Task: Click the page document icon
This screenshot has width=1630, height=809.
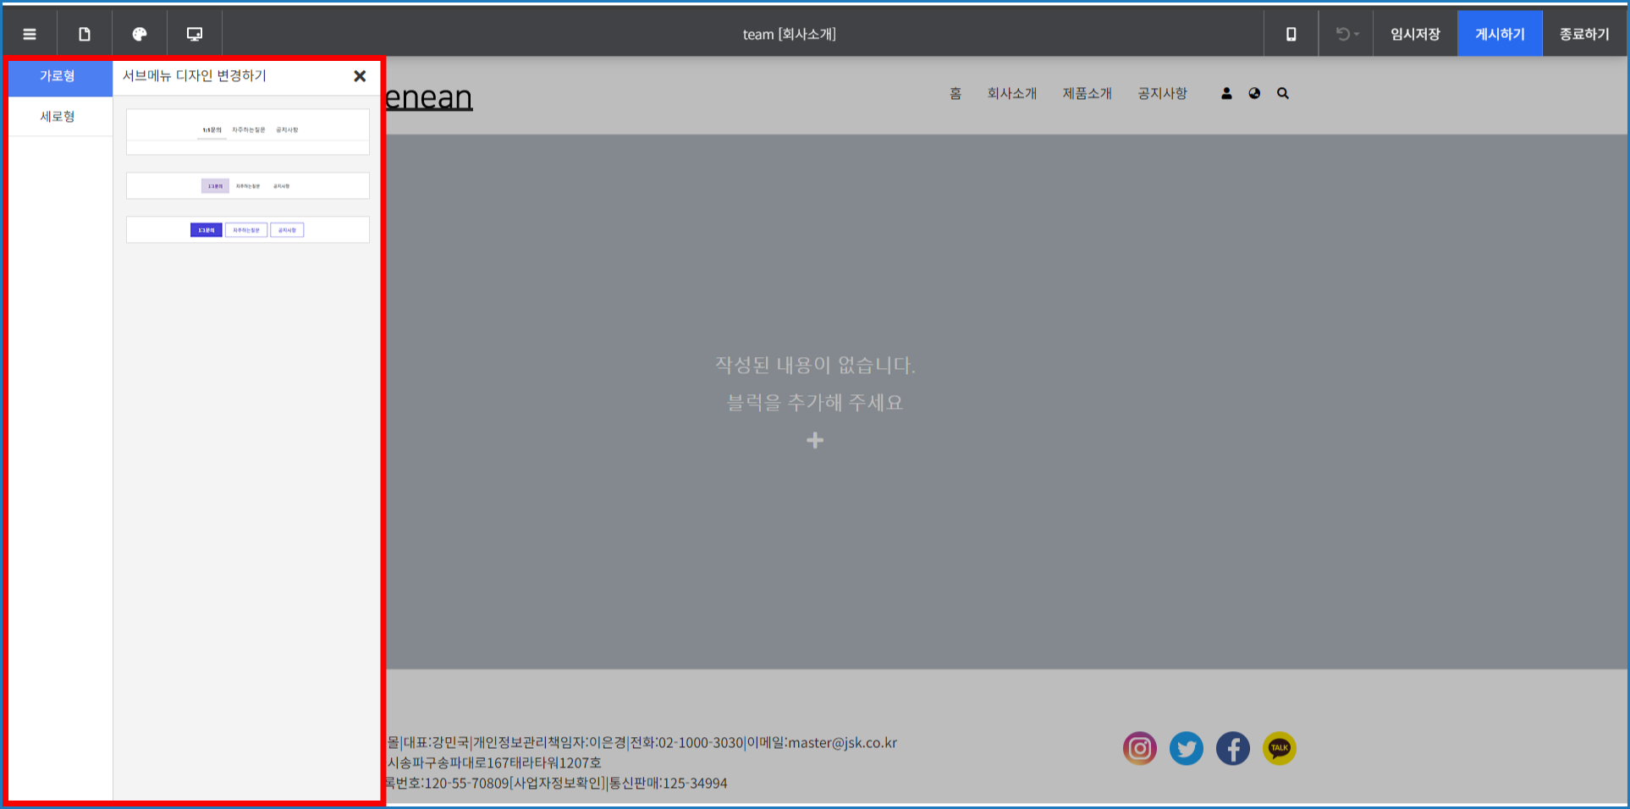Action: tap(85, 34)
